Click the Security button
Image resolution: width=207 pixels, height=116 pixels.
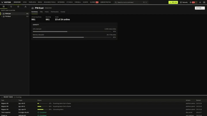pos(184,2)
